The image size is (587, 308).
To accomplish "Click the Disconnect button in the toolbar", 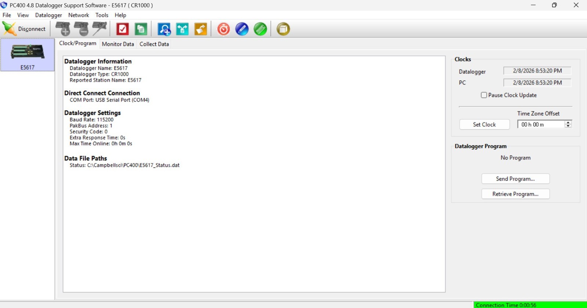I will (25, 29).
